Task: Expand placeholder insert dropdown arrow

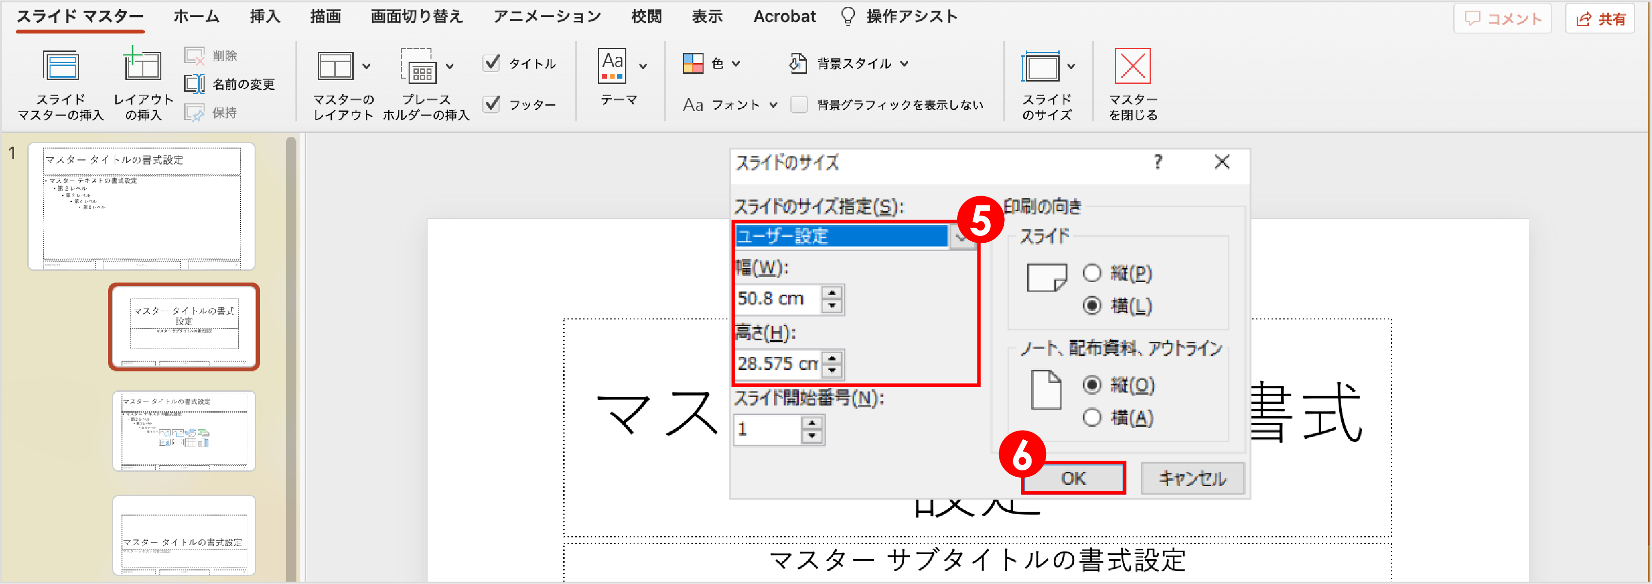Action: point(449,66)
